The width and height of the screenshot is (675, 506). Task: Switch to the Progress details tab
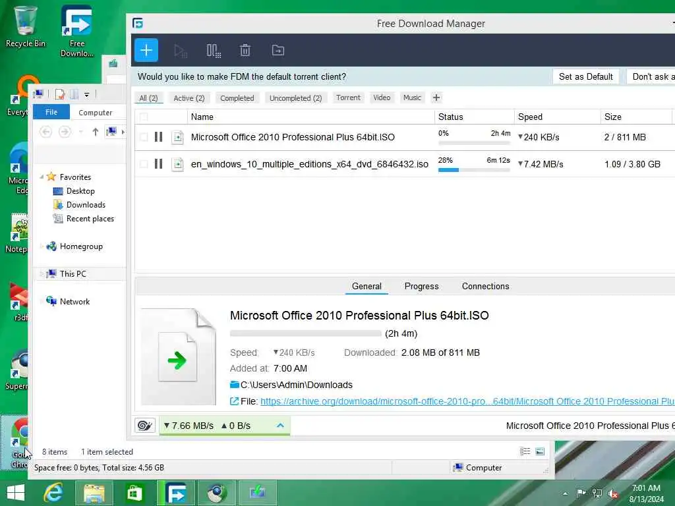tap(421, 286)
